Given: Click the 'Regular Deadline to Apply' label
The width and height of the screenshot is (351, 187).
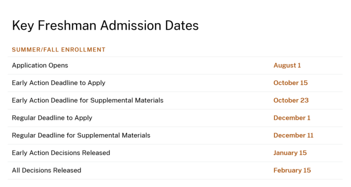Looking at the screenshot, I should pos(52,118).
